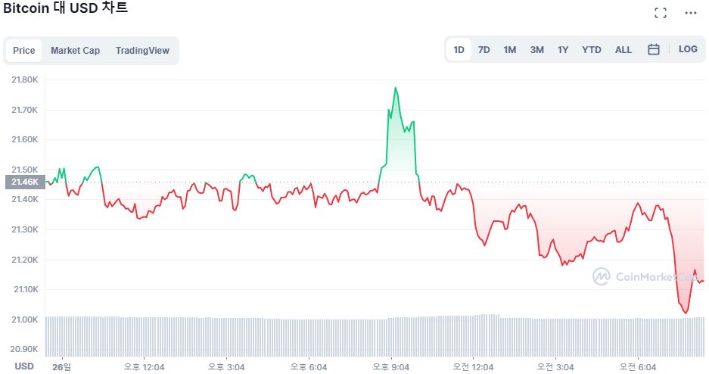Choose the 1Y time range

point(563,50)
